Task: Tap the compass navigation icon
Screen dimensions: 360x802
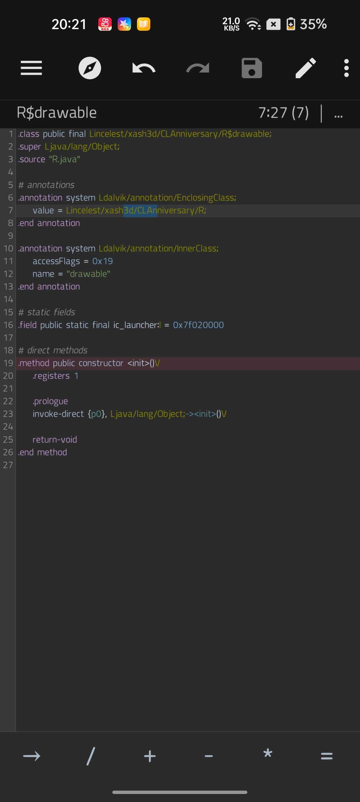Action: point(90,68)
